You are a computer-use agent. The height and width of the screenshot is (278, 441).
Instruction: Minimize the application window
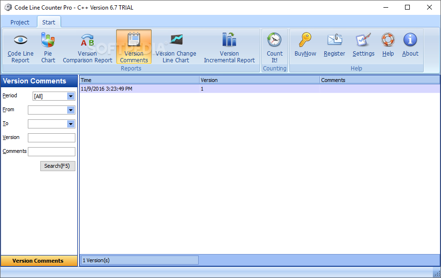tap(386, 7)
